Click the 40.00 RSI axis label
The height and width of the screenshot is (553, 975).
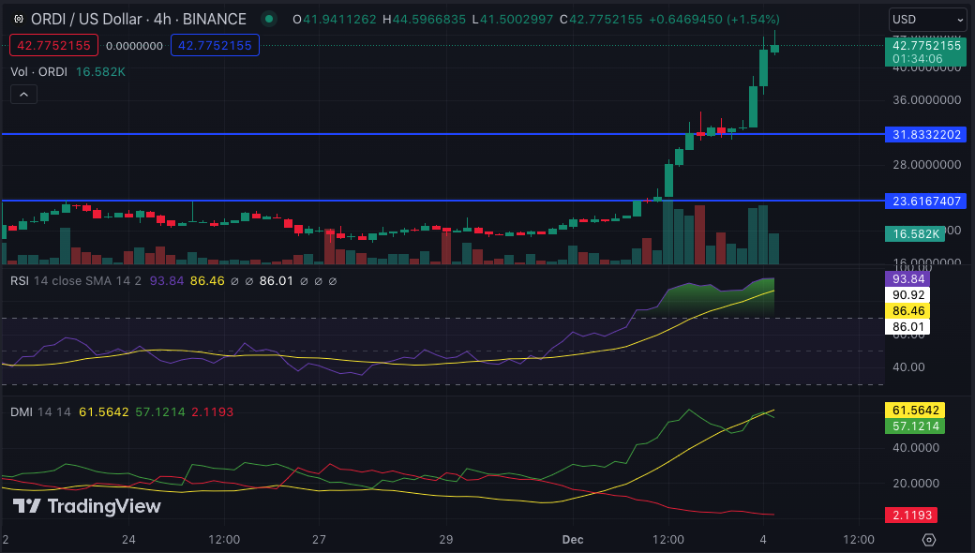[x=908, y=367]
